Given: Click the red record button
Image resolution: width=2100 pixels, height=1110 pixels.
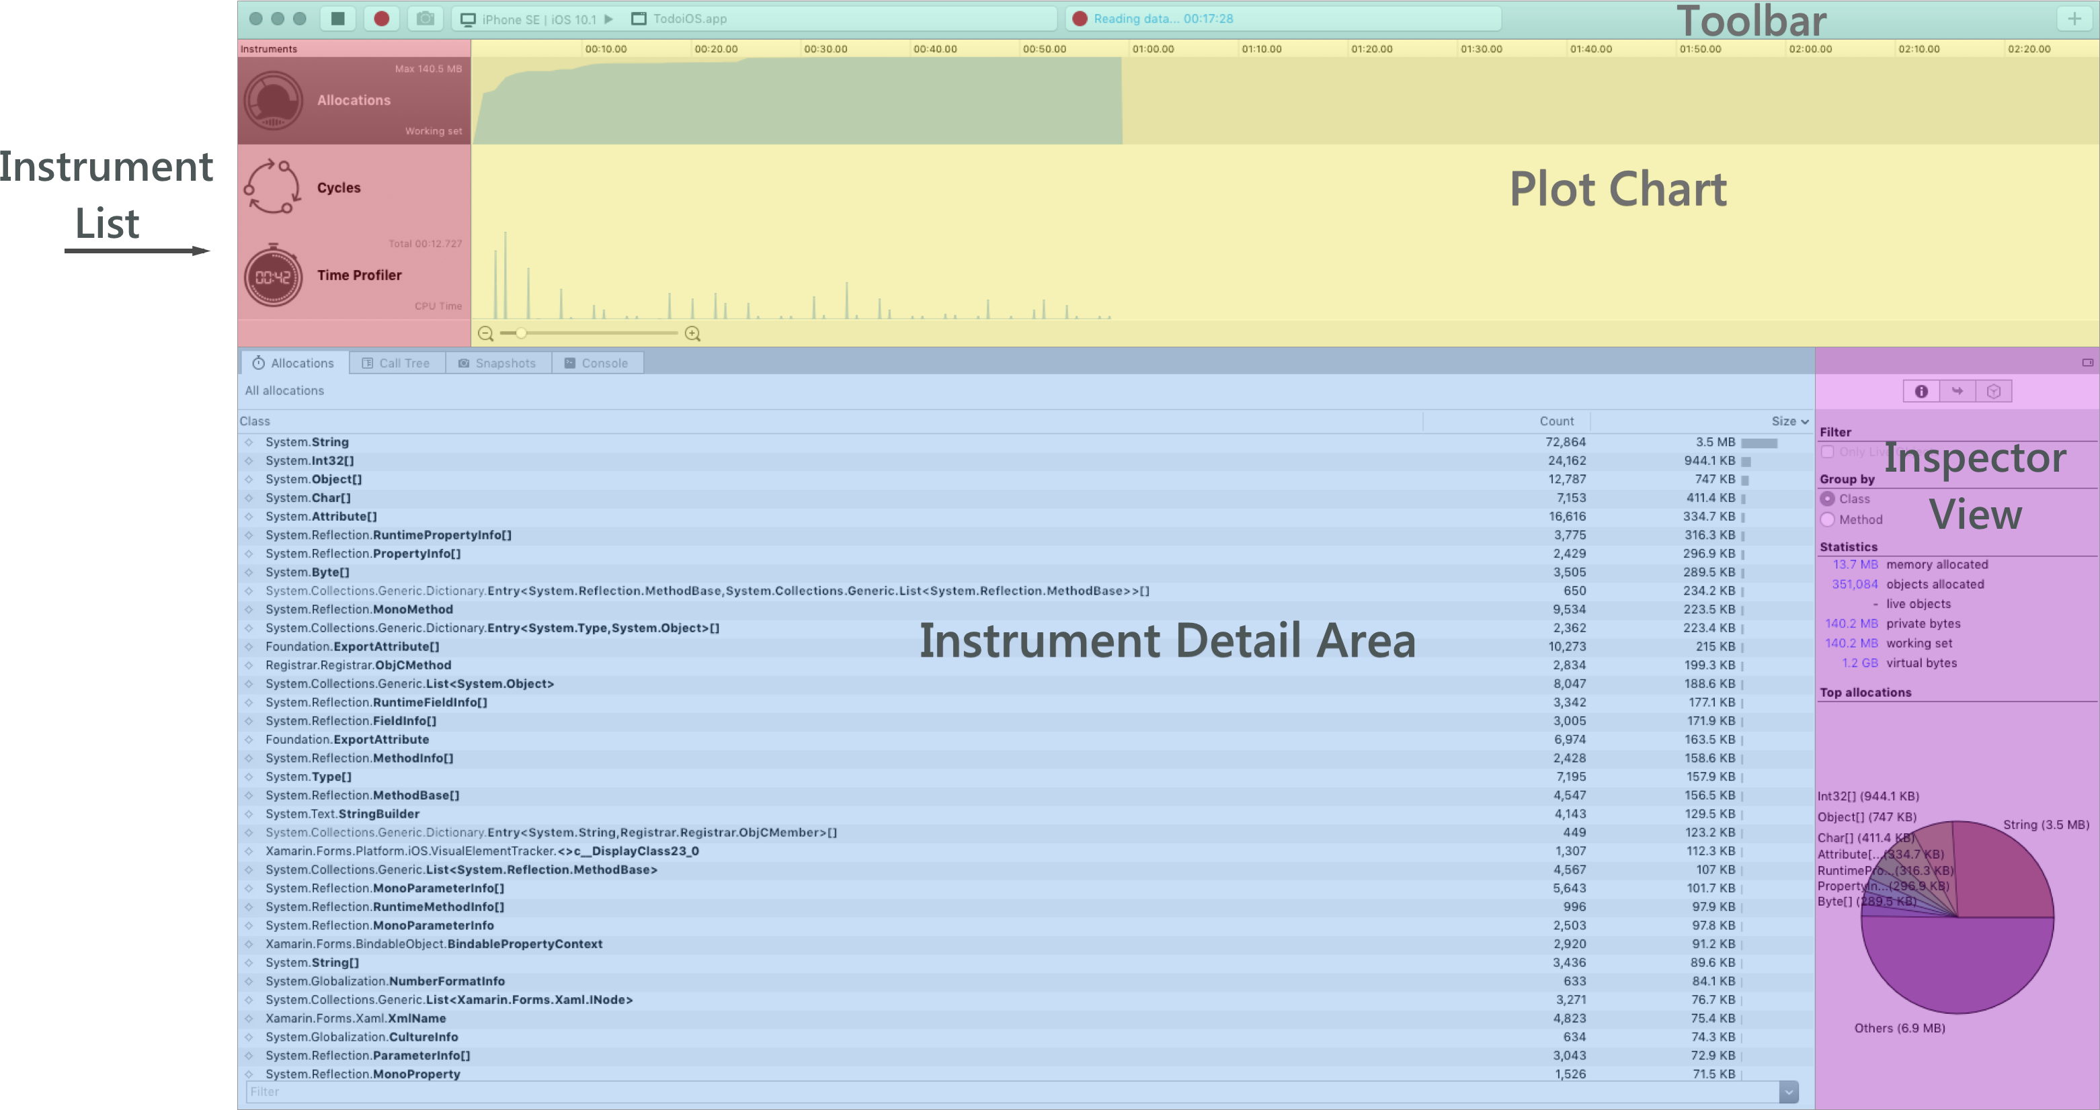Looking at the screenshot, I should (x=382, y=18).
